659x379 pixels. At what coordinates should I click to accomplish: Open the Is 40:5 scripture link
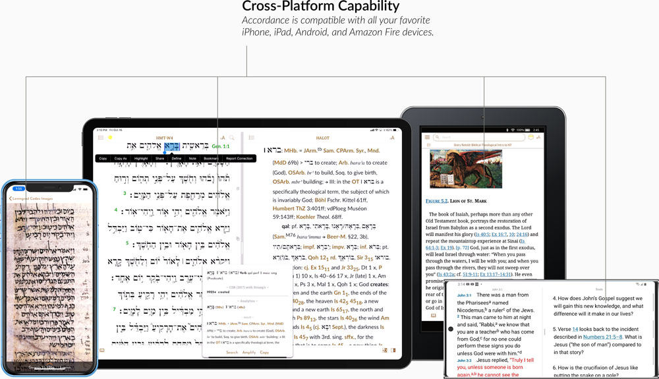pyautogui.click(x=482, y=234)
